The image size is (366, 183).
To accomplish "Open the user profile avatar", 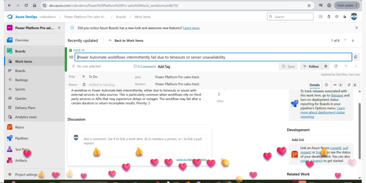I will point(354,16).
